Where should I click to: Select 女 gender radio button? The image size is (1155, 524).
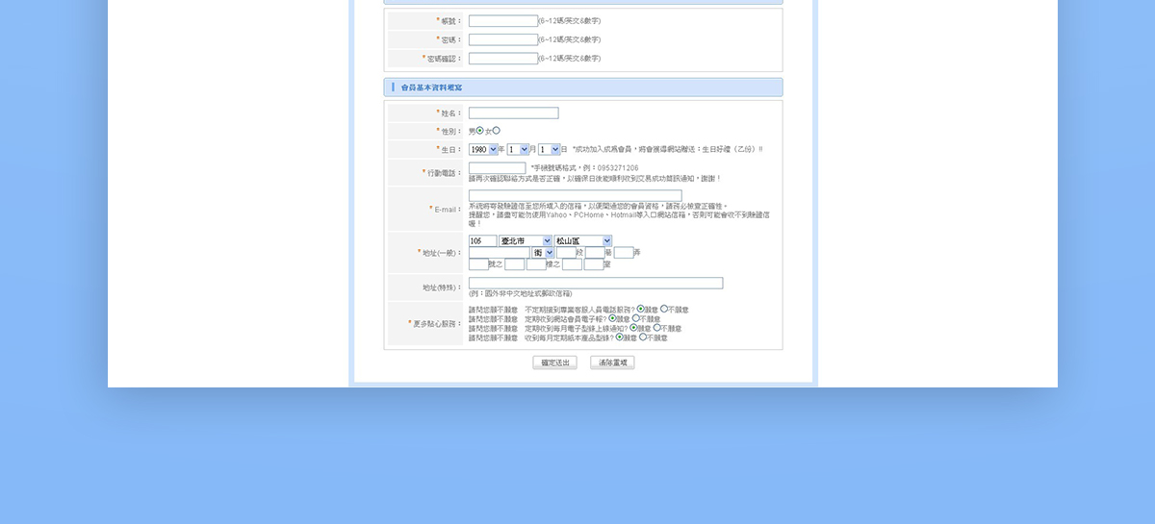(496, 131)
